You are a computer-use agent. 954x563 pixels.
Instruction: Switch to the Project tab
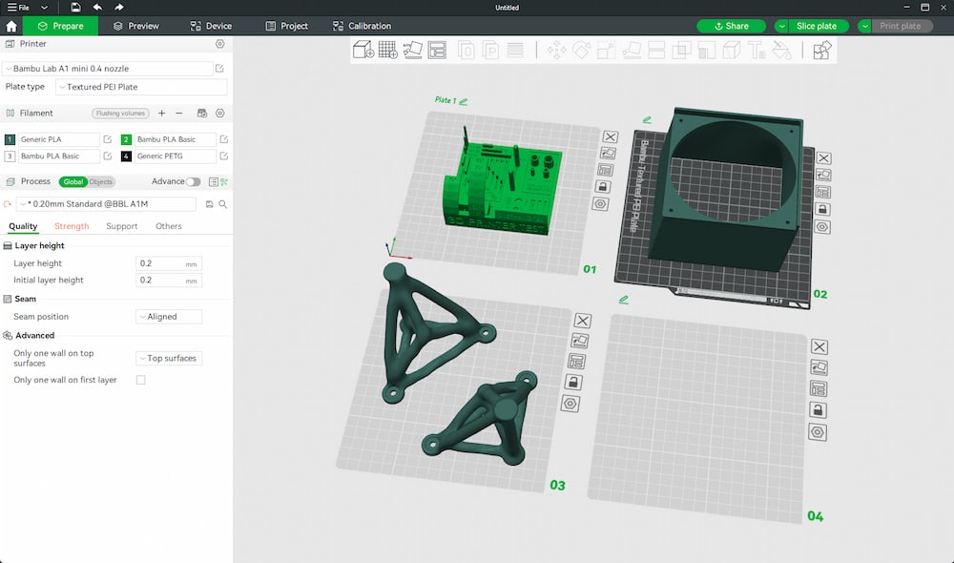(286, 26)
